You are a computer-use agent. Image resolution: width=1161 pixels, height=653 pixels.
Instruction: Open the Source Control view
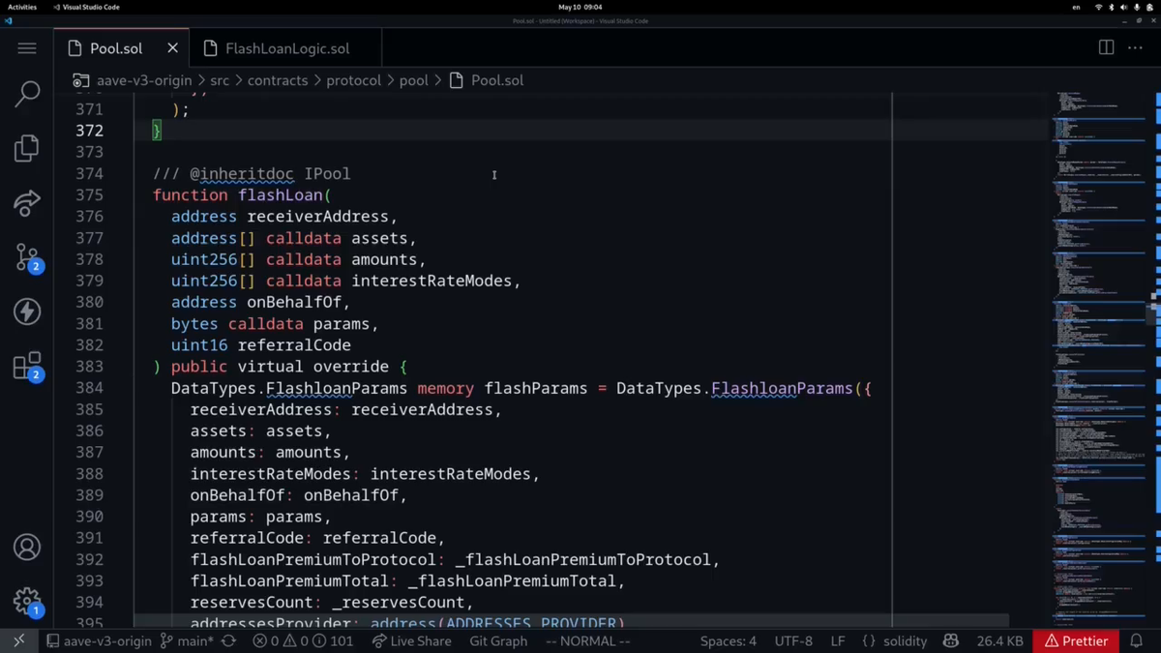(27, 256)
